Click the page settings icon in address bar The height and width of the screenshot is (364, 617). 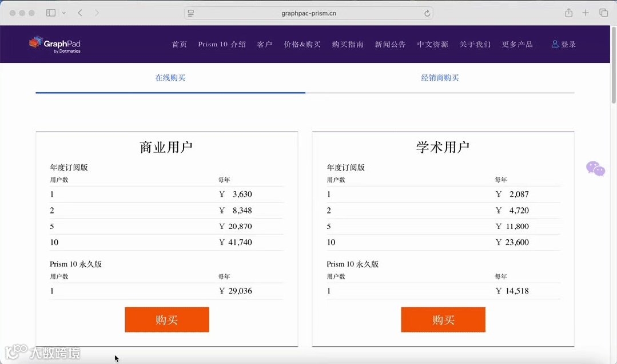[x=191, y=13]
